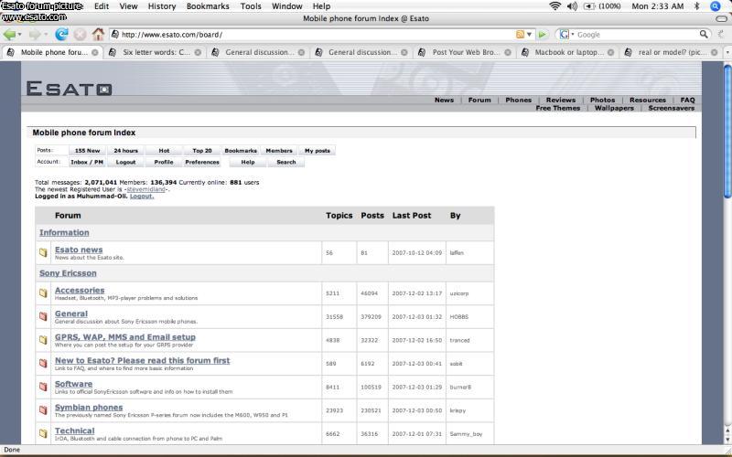Close the 'Macbook or laptop' tab
Image resolution: width=732 pixels, height=457 pixels.
610,52
